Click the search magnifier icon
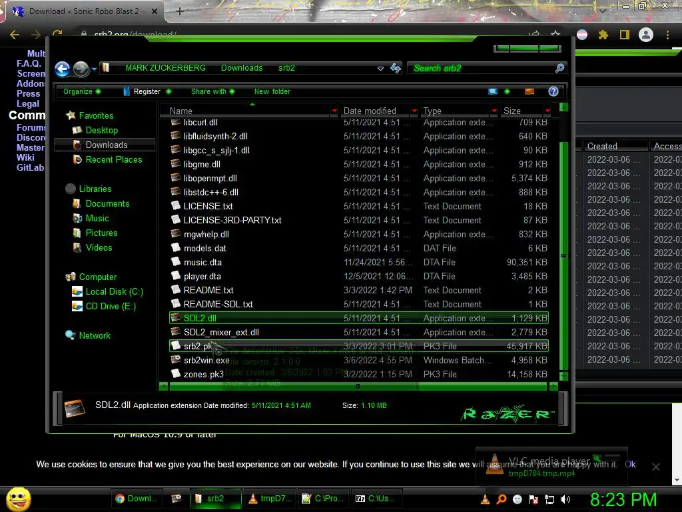The image size is (682, 512). coord(559,68)
